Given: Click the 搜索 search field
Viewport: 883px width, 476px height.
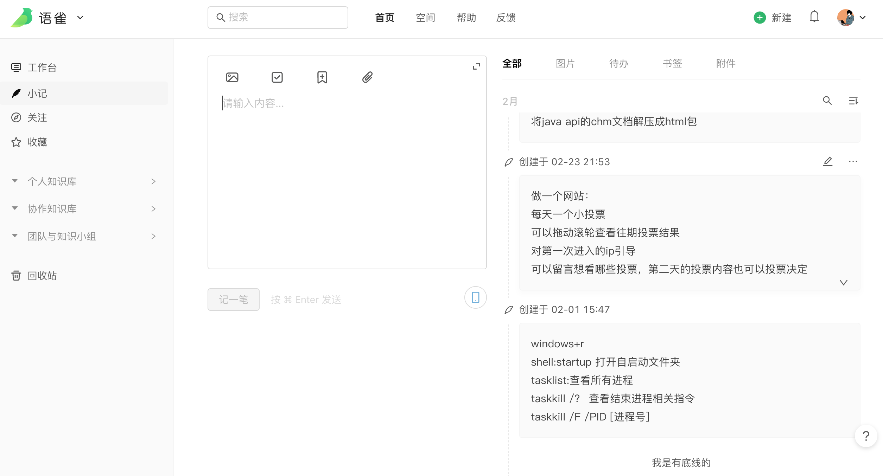Looking at the screenshot, I should [x=278, y=18].
